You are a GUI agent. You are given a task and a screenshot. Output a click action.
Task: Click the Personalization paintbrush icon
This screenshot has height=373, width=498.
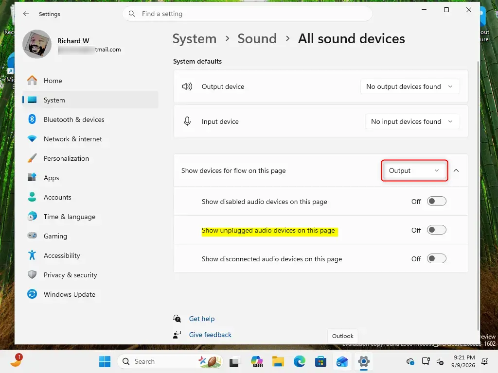tap(32, 158)
